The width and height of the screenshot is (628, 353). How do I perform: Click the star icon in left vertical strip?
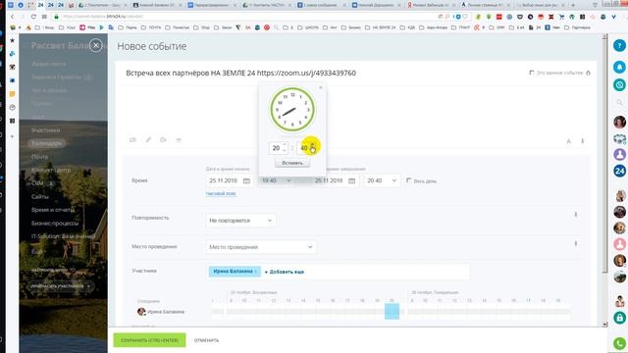pos(12,40)
